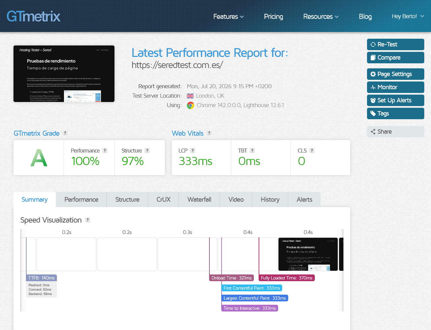The width and height of the screenshot is (431, 330).
Task: Click the Monitor button label
Action: [x=387, y=87]
